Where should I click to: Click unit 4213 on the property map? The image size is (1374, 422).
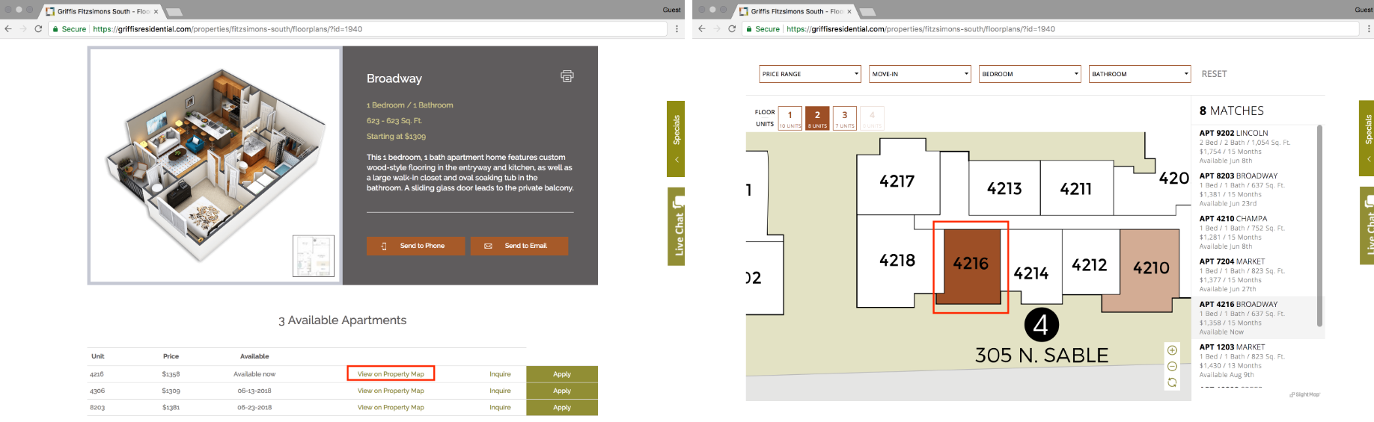pyautogui.click(x=1004, y=189)
